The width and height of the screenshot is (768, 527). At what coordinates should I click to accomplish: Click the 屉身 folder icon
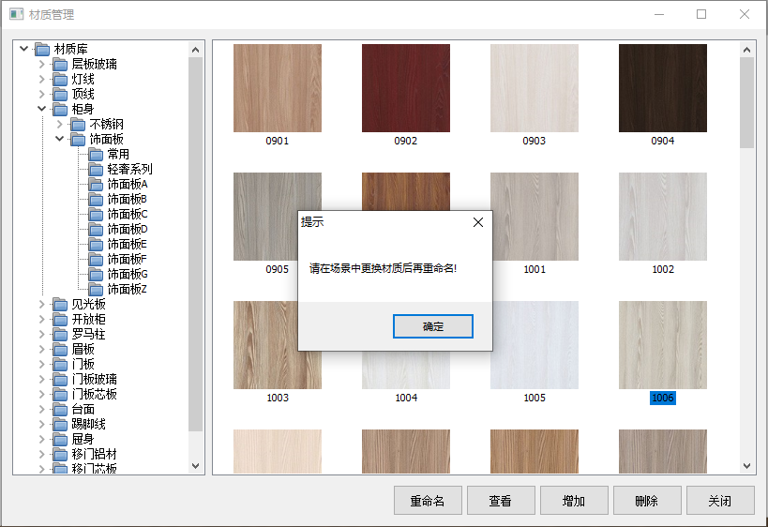60,440
